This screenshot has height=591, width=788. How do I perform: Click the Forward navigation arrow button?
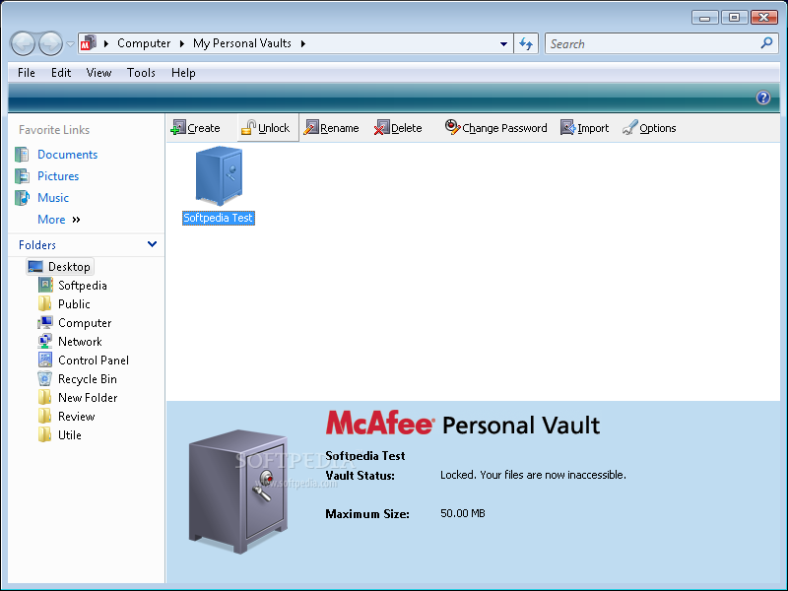[50, 43]
